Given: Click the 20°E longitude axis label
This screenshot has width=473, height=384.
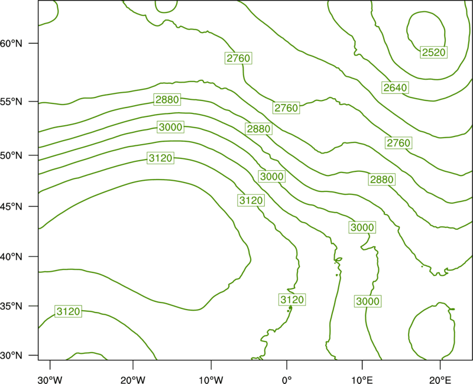Looking at the screenshot, I should [440, 380].
